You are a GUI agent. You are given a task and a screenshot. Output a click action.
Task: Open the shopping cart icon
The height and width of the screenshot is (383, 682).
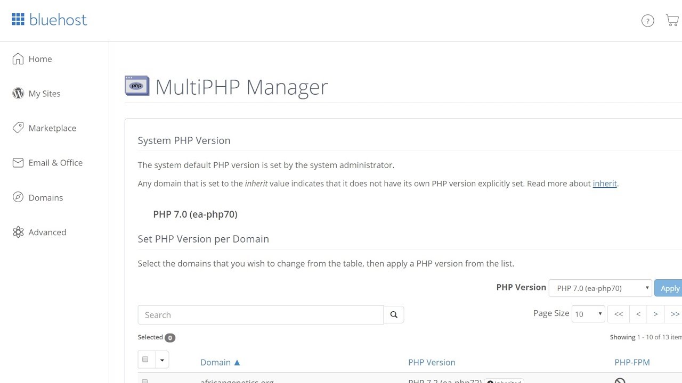point(672,21)
